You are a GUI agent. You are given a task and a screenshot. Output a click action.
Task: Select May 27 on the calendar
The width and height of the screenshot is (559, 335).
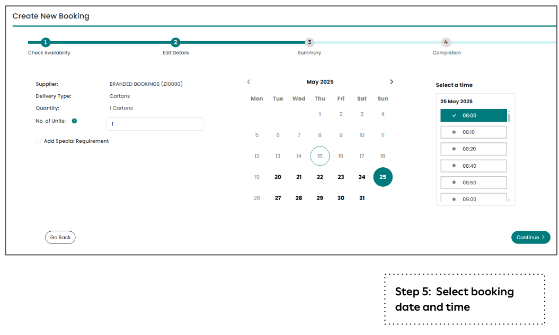tap(278, 198)
